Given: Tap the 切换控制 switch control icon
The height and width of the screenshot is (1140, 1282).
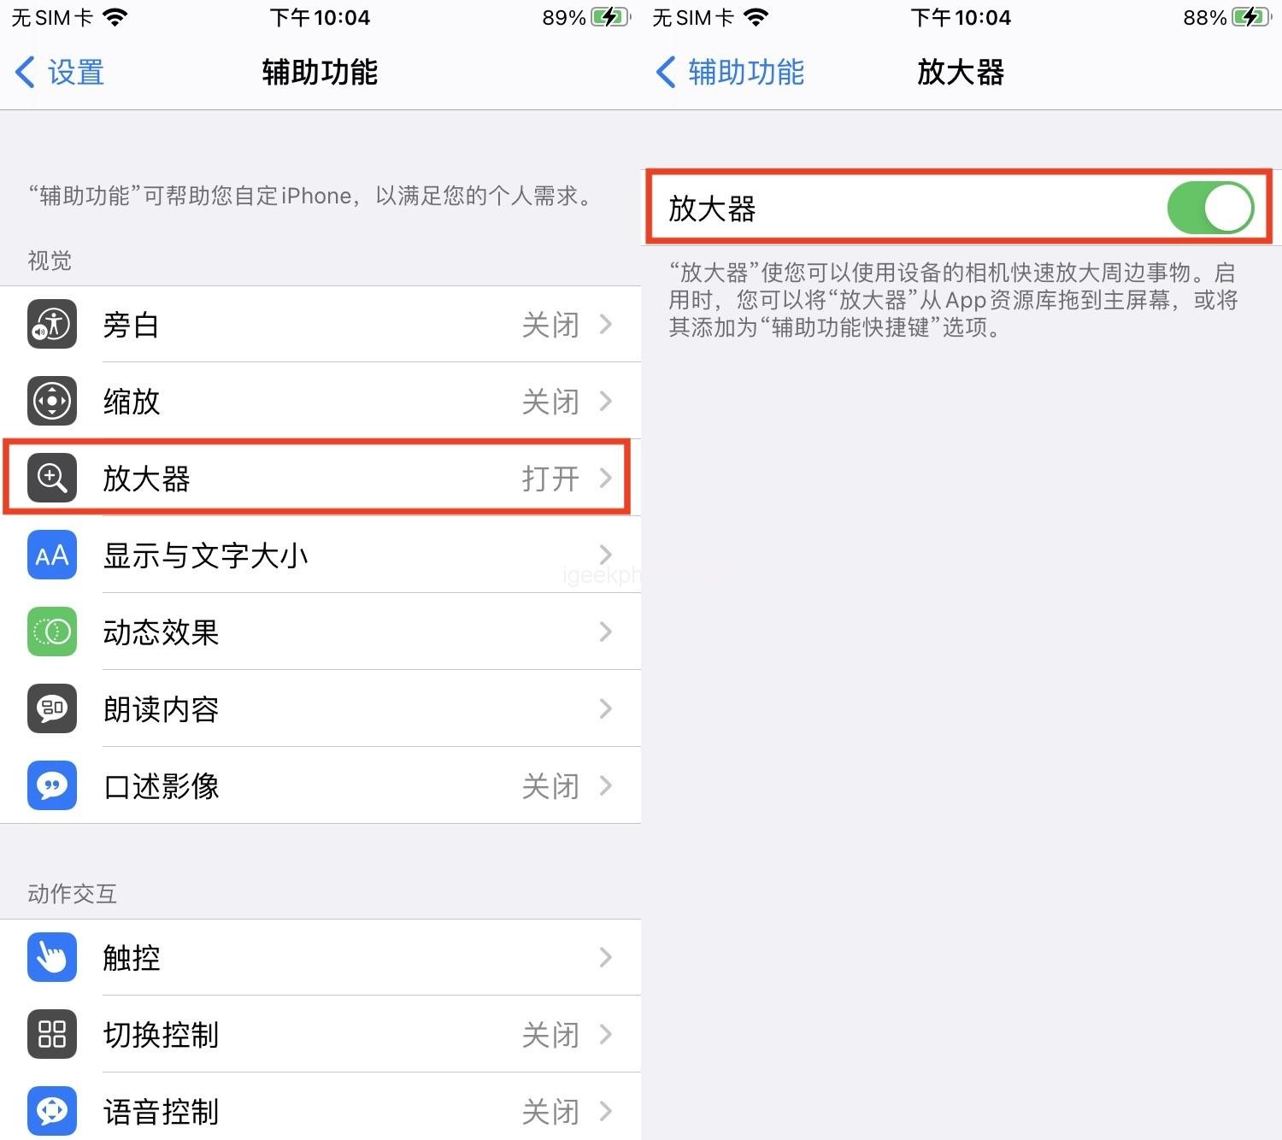Looking at the screenshot, I should tap(52, 1034).
